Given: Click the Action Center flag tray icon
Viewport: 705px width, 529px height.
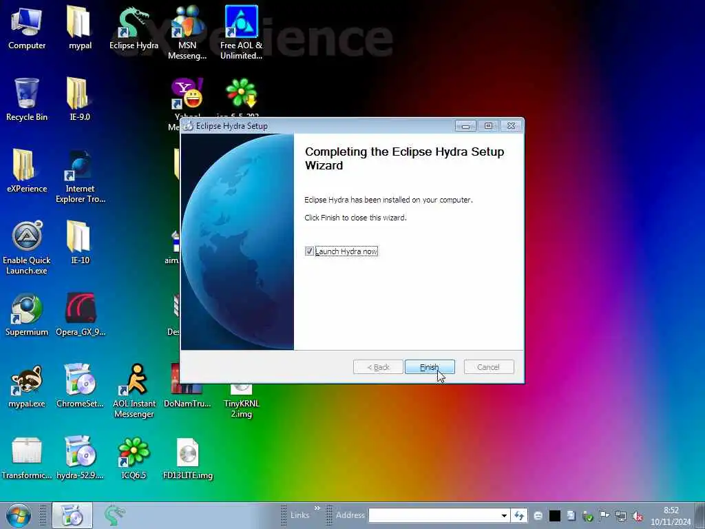Looking at the screenshot, I should coord(604,516).
